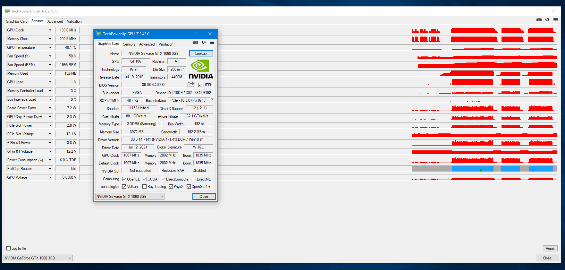Click GPU-Z app icon in background window title bar

click(x=7, y=11)
